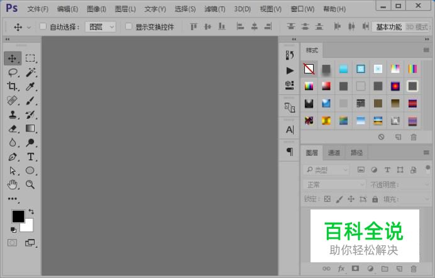The height and width of the screenshot is (278, 435).
Task: Open the fill (填充) dropdown
Action: pos(427,199)
